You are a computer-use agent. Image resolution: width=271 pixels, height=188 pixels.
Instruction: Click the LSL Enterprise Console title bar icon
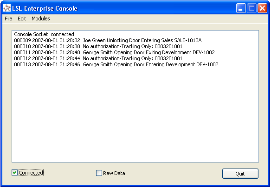[x=7, y=8]
